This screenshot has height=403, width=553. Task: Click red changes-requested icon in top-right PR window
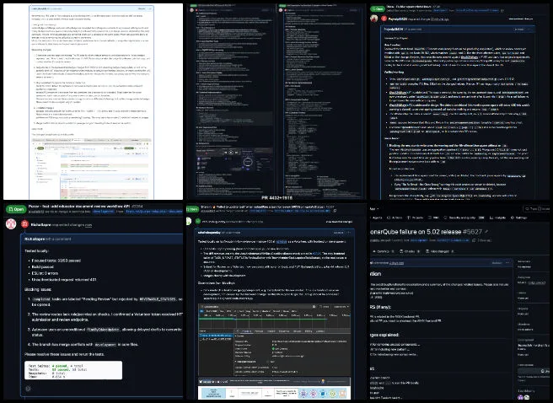384,19
